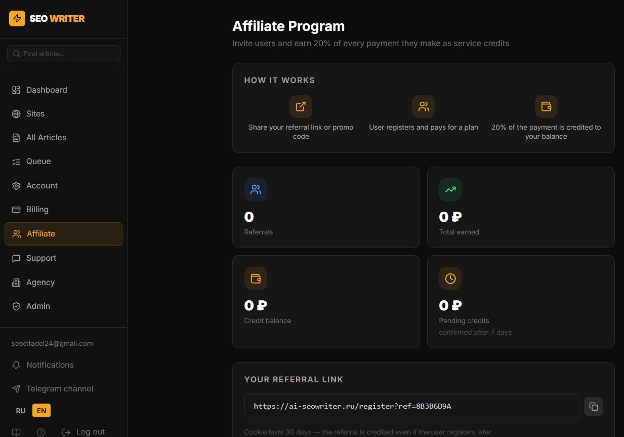Click the Affiliate people icon in sidebar
Image resolution: width=624 pixels, height=437 pixels.
[17, 234]
